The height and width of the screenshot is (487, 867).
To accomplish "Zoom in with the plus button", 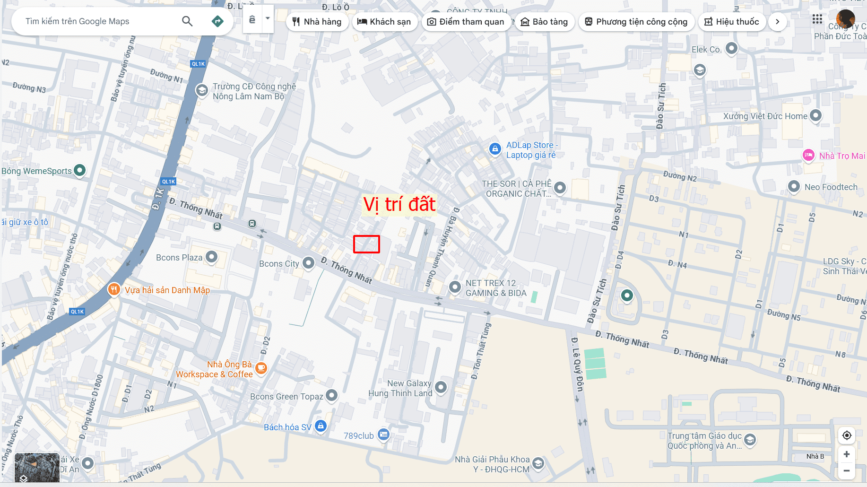I will click(847, 454).
